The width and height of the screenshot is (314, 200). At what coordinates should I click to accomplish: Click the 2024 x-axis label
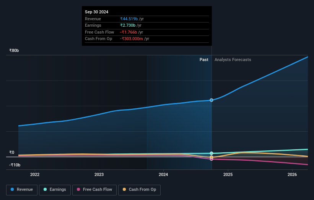click(163, 174)
